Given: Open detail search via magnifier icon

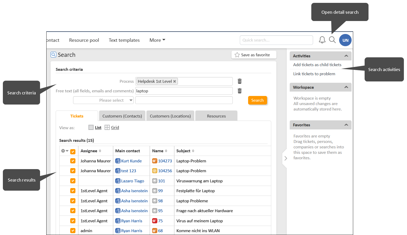Looking at the screenshot, I should (x=332, y=40).
